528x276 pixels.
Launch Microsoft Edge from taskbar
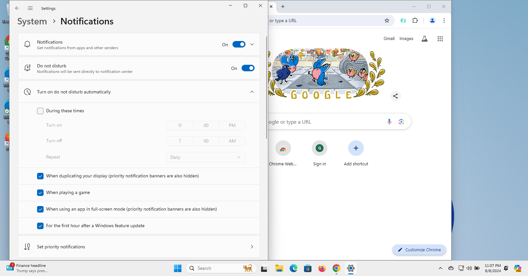(x=294, y=268)
